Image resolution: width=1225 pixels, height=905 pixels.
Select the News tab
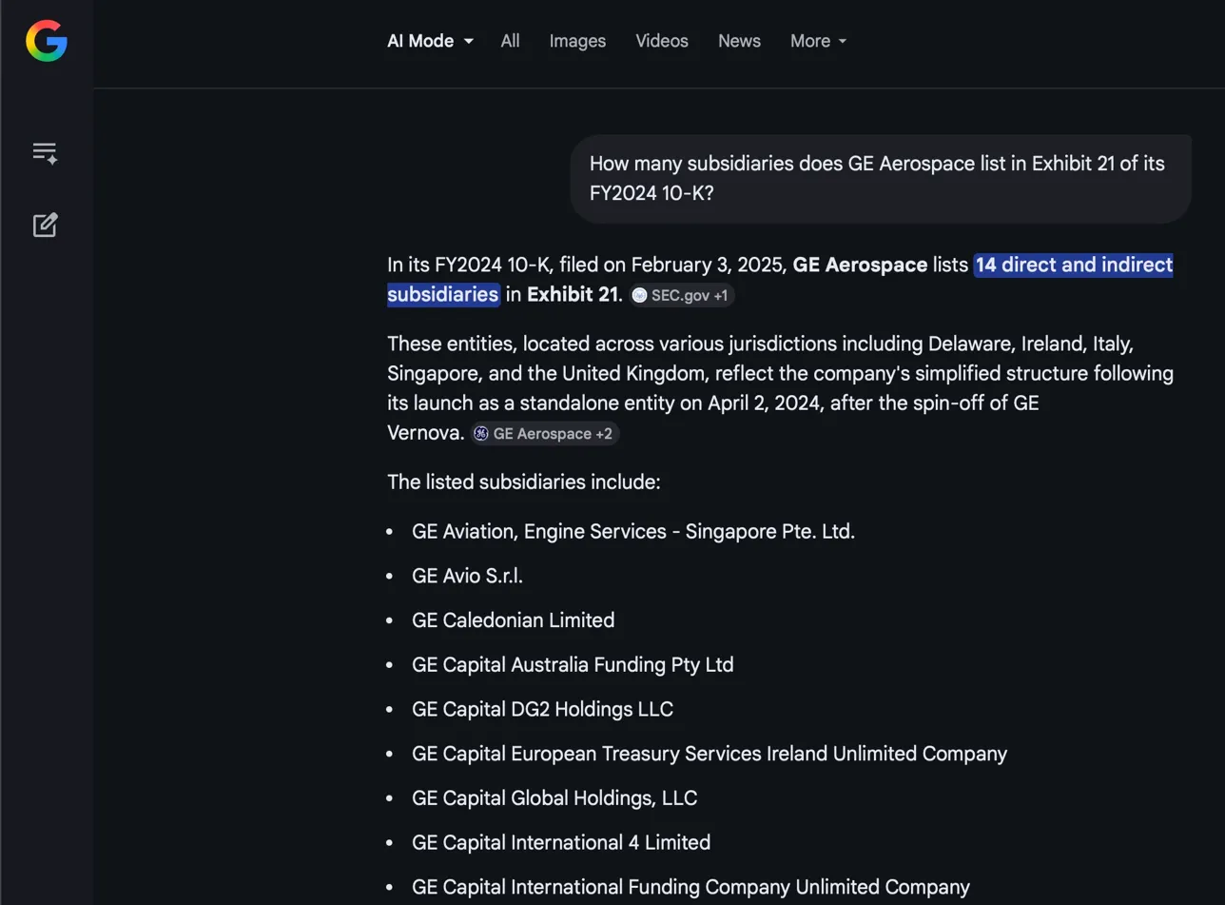[739, 41]
